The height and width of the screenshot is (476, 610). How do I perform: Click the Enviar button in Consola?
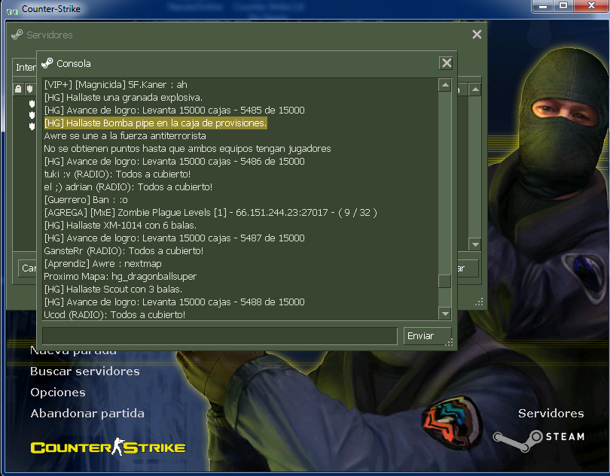(x=427, y=335)
